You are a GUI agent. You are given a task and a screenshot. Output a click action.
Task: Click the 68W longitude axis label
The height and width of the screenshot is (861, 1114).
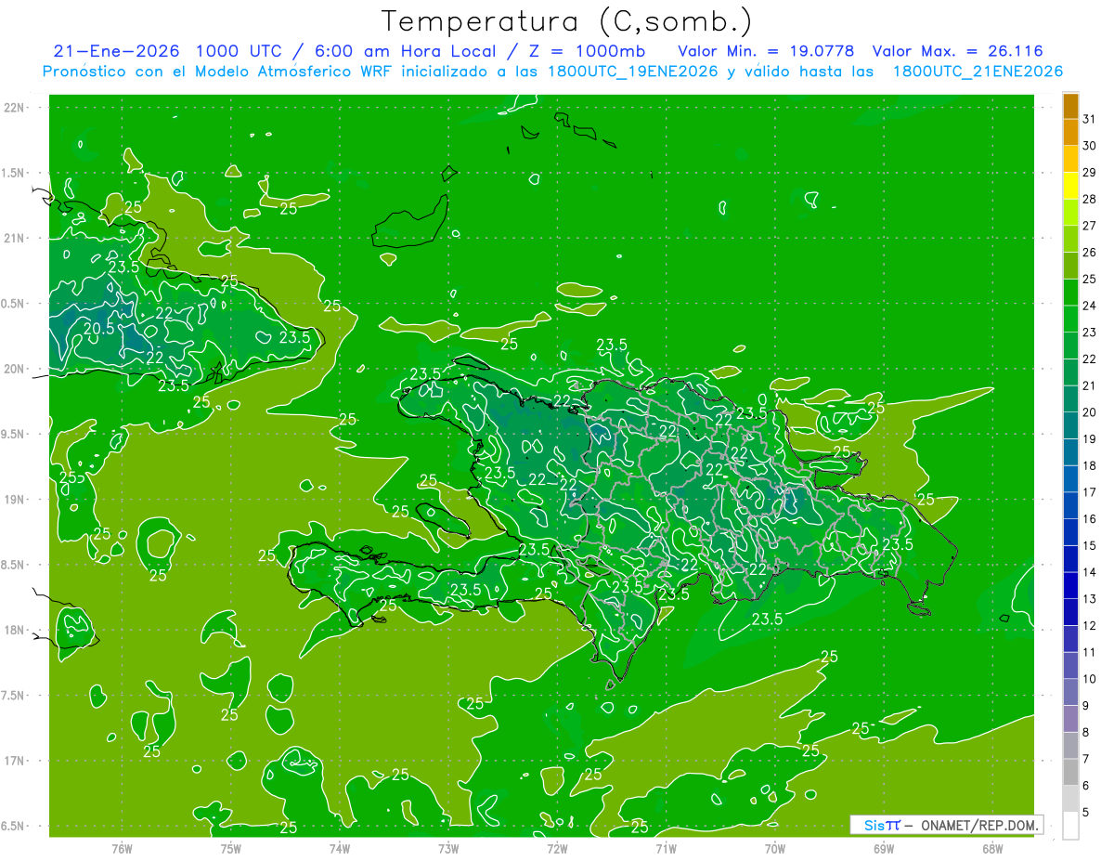tap(991, 848)
